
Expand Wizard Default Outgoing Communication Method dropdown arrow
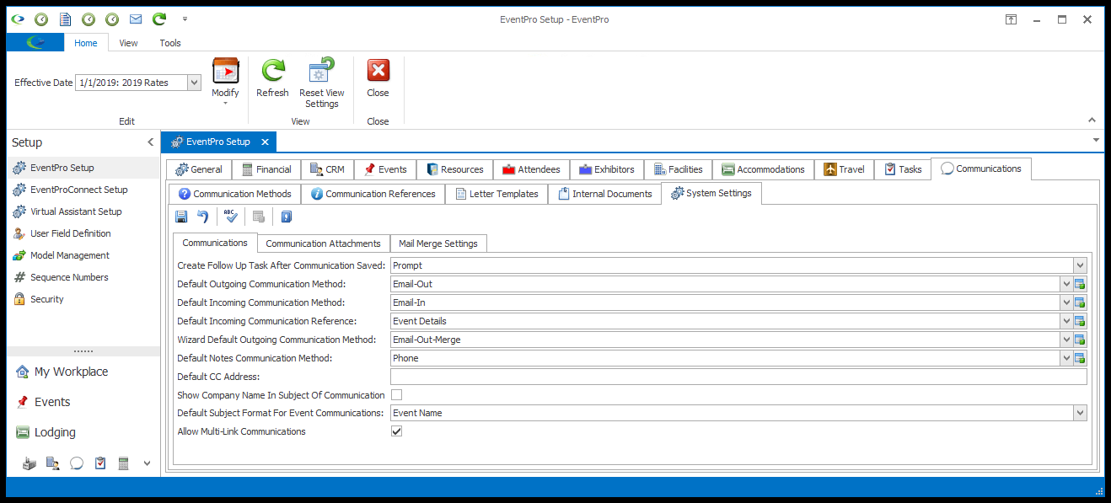pos(1066,340)
